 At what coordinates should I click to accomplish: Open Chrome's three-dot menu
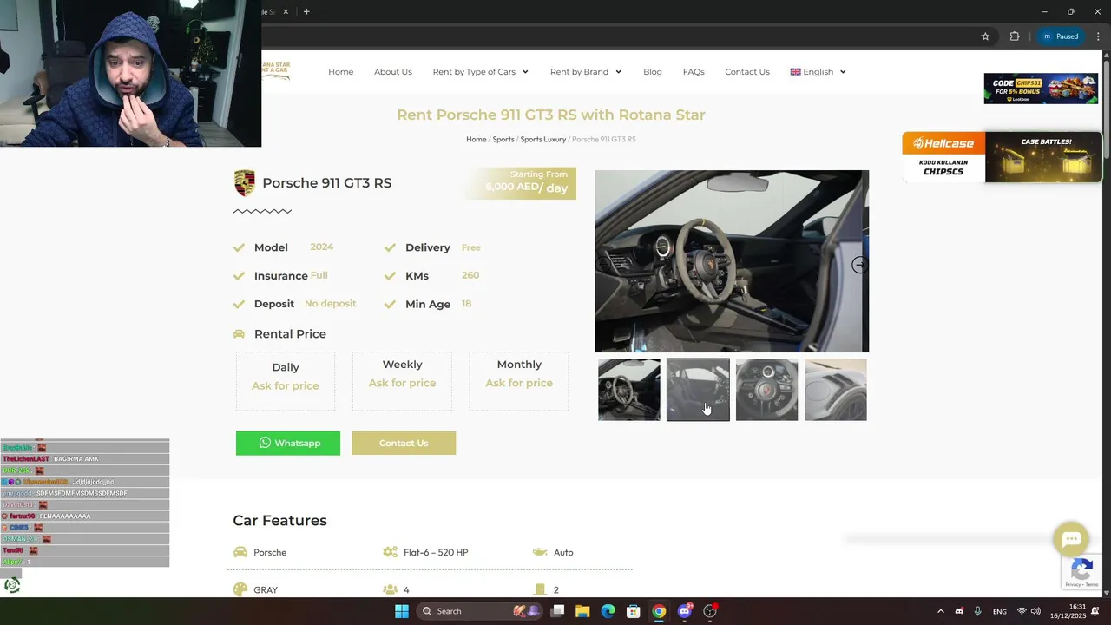click(1097, 36)
